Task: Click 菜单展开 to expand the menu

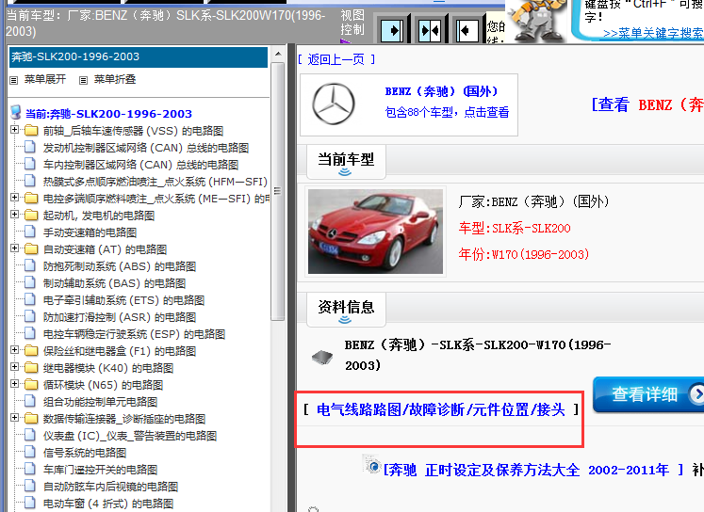Action: pos(45,79)
